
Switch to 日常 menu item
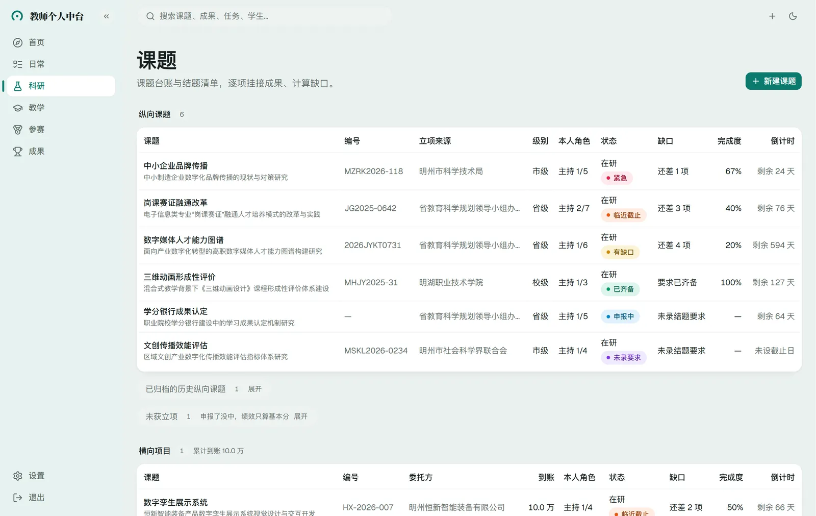(61, 64)
